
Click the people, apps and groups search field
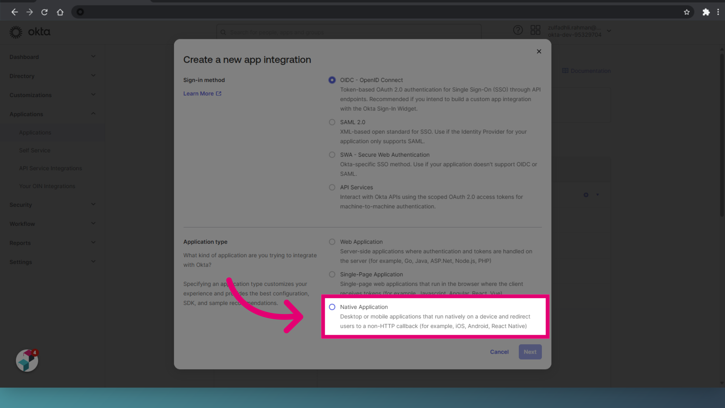pyautogui.click(x=349, y=32)
